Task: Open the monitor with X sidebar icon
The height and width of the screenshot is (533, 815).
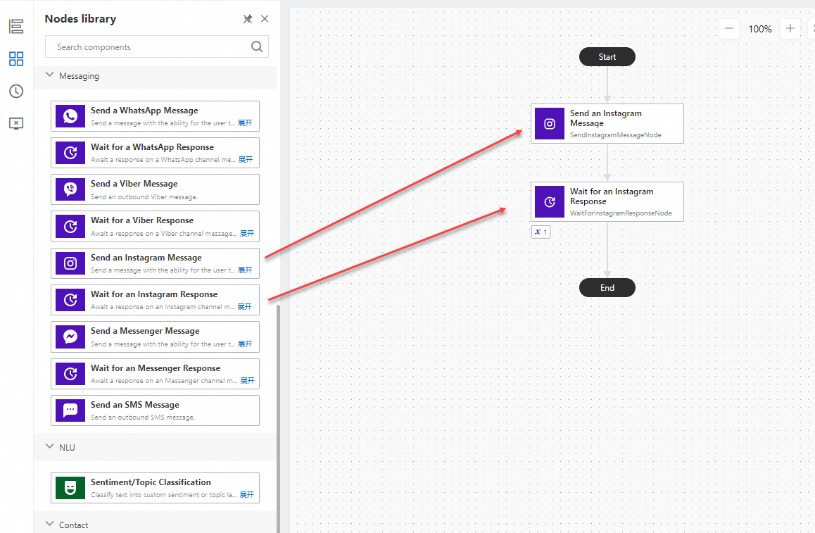Action: click(16, 124)
